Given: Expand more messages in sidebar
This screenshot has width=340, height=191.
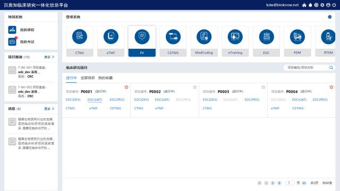Looking at the screenshot, I should pyautogui.click(x=49, y=109).
